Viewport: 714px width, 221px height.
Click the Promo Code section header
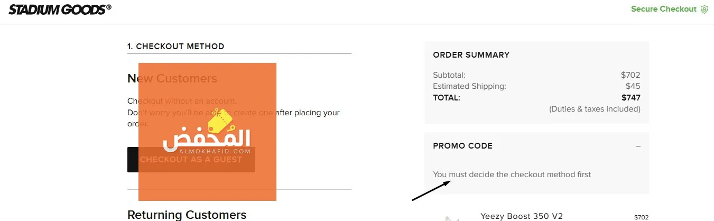point(462,146)
